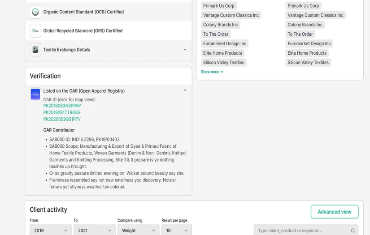Viewport: 370px width, 235px height.
Task: Click the Client activity heading
Action: tap(48, 209)
